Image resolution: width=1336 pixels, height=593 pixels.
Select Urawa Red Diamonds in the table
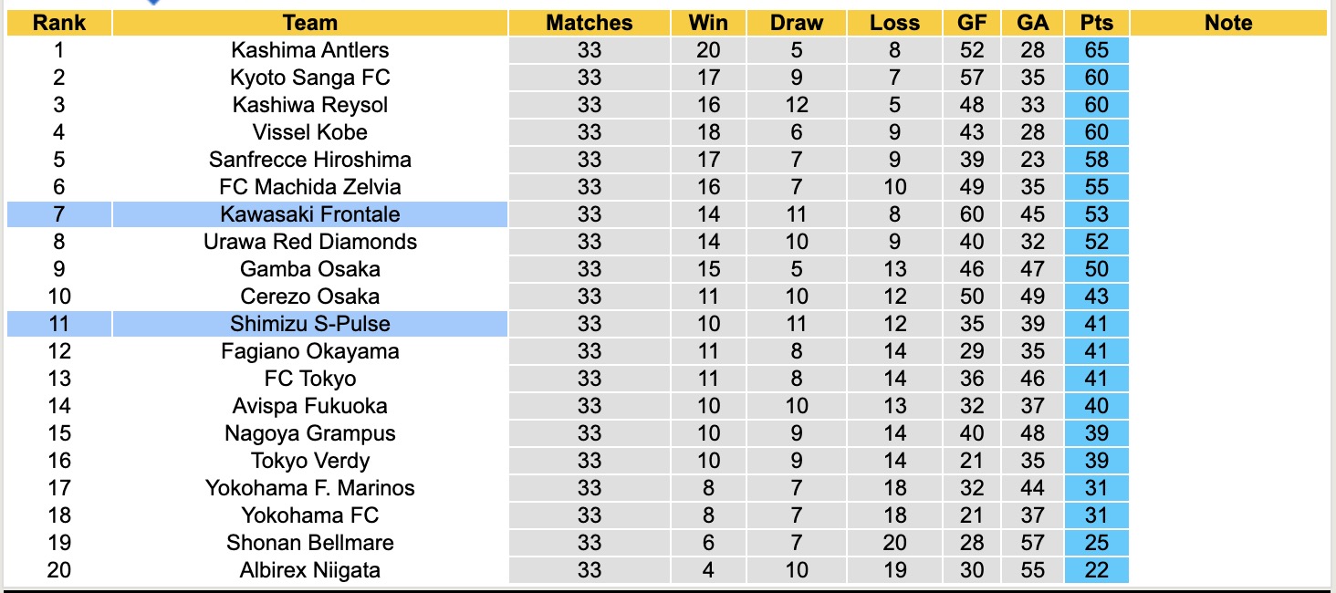(310, 242)
